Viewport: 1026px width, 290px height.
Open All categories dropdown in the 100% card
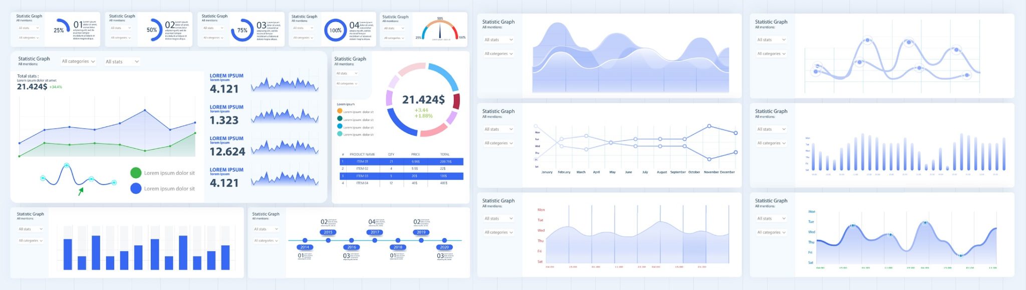click(304, 37)
